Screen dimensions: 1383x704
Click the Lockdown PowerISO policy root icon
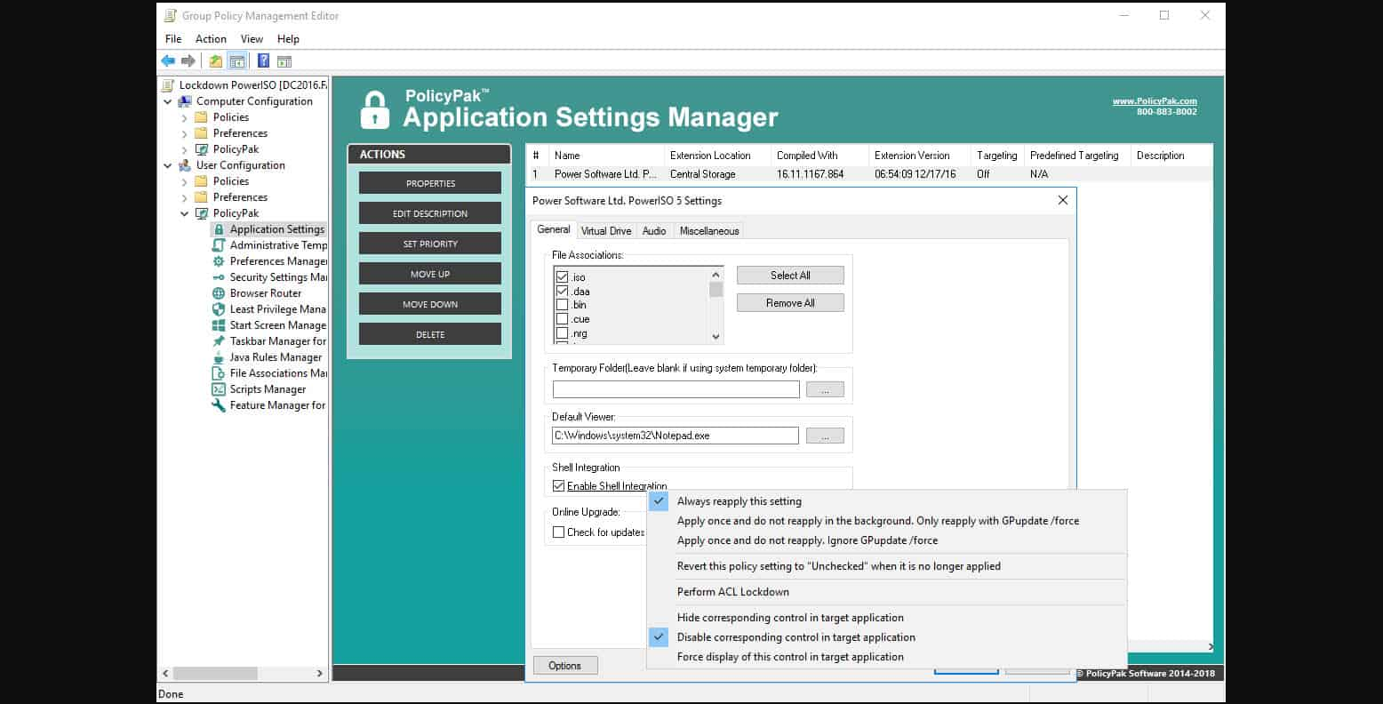pyautogui.click(x=168, y=85)
